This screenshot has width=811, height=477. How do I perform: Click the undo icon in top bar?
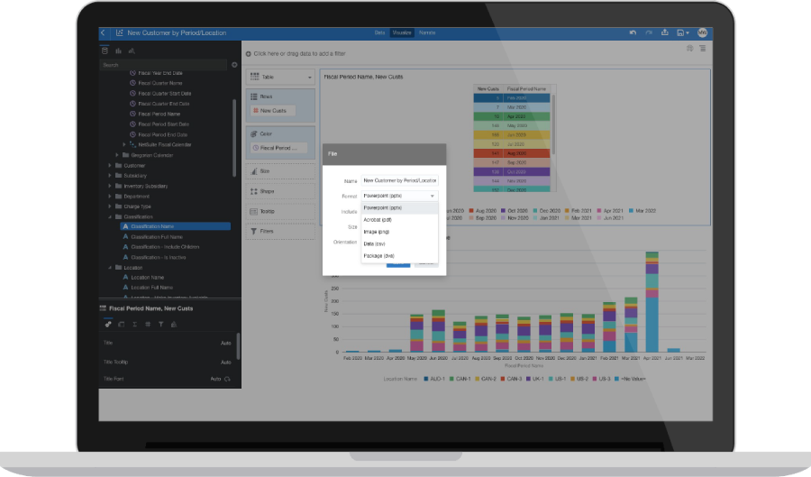pyautogui.click(x=633, y=32)
